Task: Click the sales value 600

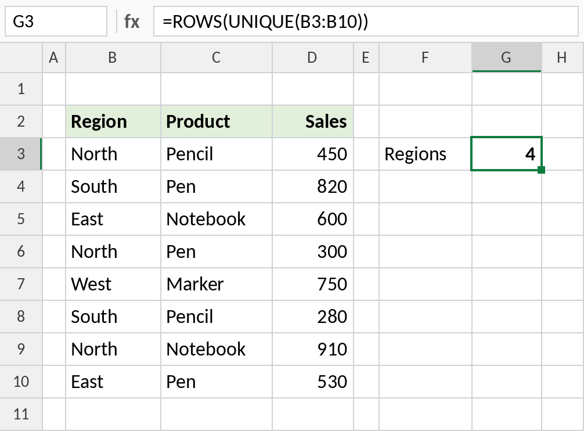Action: coord(313,219)
